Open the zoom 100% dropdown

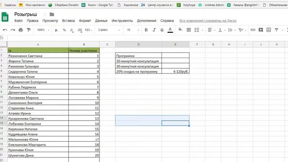click(x=43, y=30)
